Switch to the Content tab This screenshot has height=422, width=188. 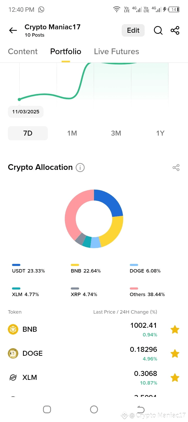coord(23,52)
